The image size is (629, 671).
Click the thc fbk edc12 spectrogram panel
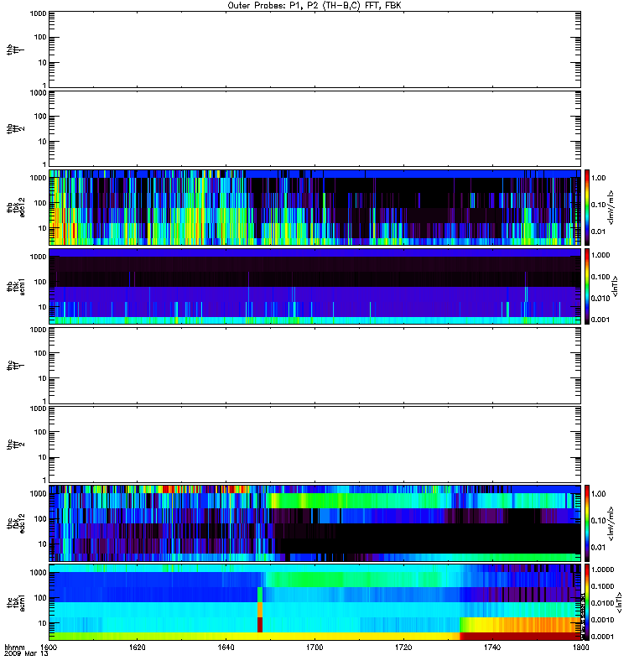pos(315,523)
